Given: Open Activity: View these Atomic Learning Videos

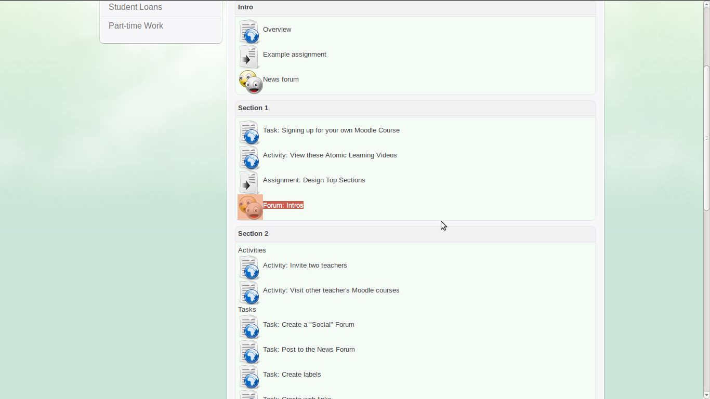Looking at the screenshot, I should (x=330, y=155).
